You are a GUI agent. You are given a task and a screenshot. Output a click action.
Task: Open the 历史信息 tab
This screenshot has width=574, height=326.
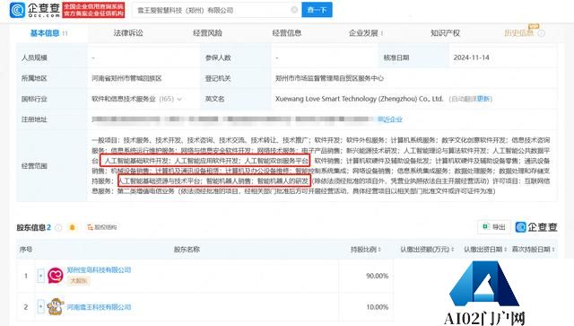(x=518, y=33)
